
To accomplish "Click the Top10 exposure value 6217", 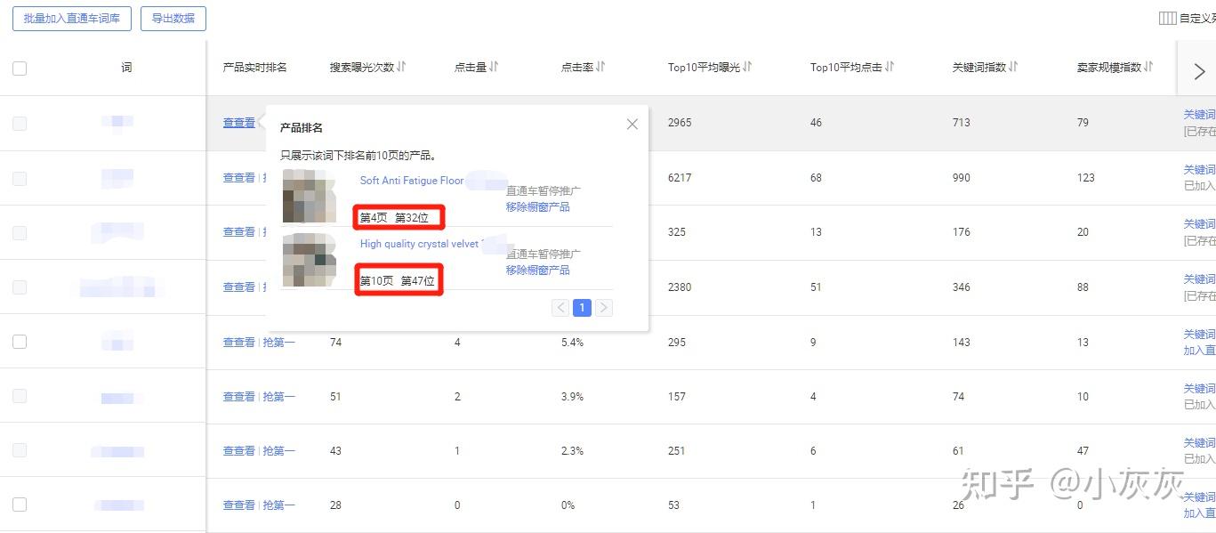I will tap(680, 178).
